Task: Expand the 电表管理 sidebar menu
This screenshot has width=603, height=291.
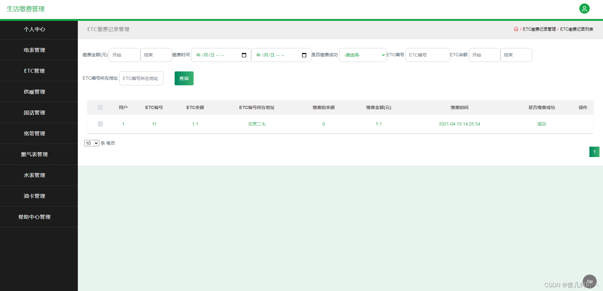Action: tap(34, 50)
